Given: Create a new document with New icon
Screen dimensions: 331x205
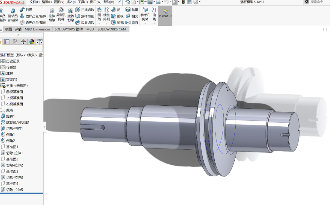Looking at the screenshot, I should (134, 2).
